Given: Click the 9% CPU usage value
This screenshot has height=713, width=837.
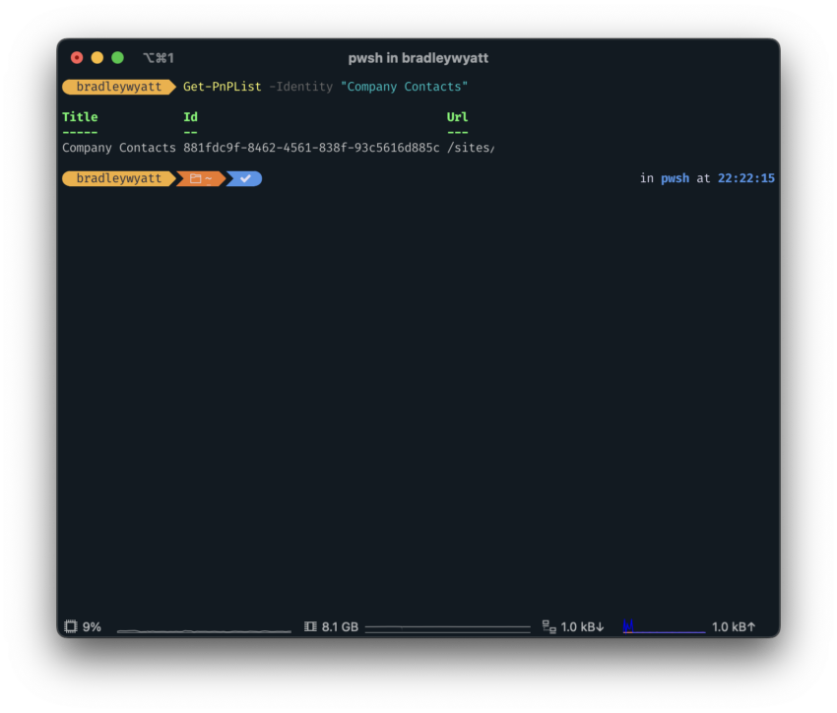Looking at the screenshot, I should point(92,627).
